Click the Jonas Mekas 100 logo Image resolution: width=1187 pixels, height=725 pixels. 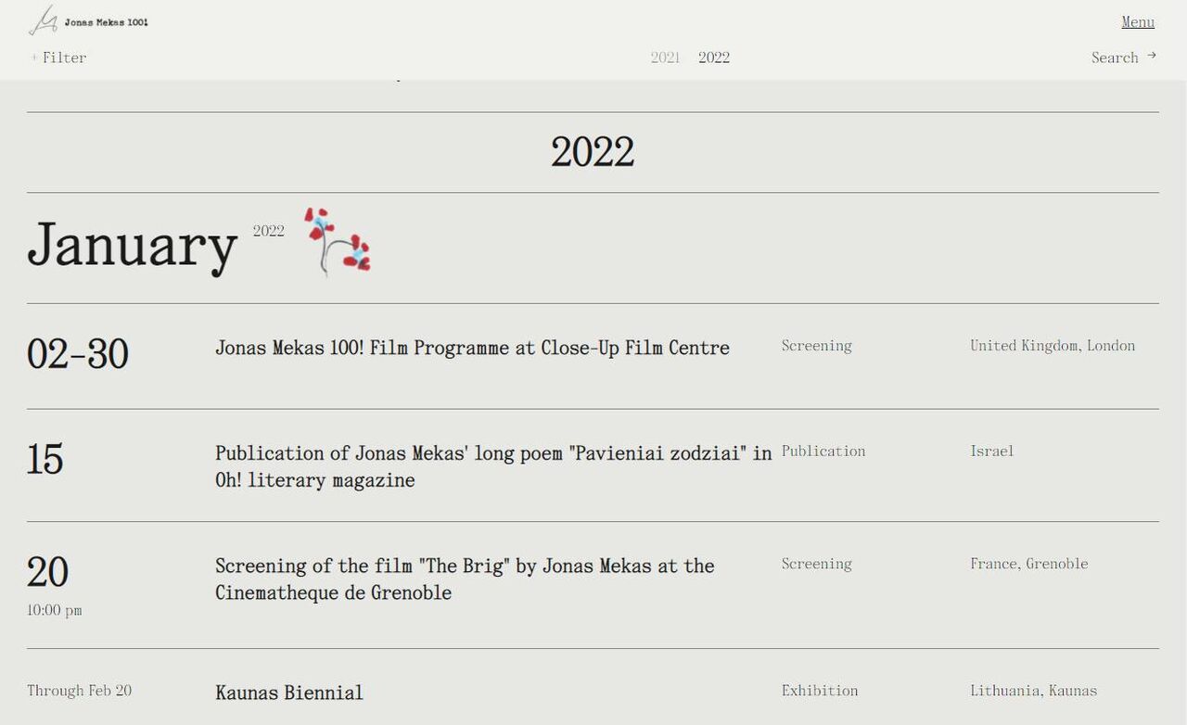pos(88,20)
